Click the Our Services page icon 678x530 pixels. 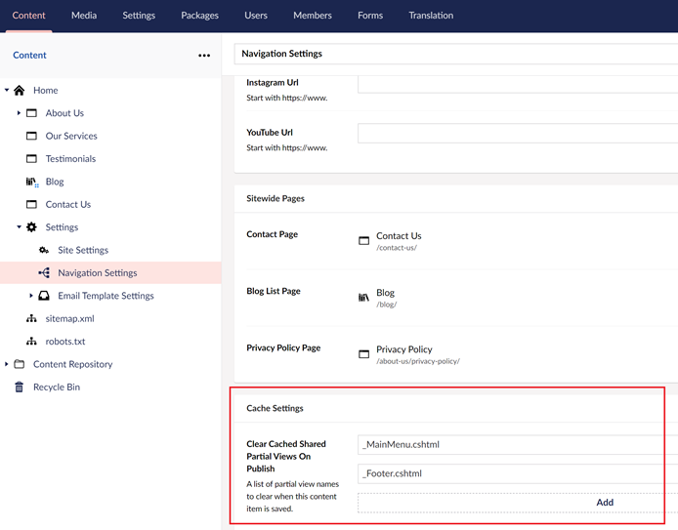click(31, 136)
